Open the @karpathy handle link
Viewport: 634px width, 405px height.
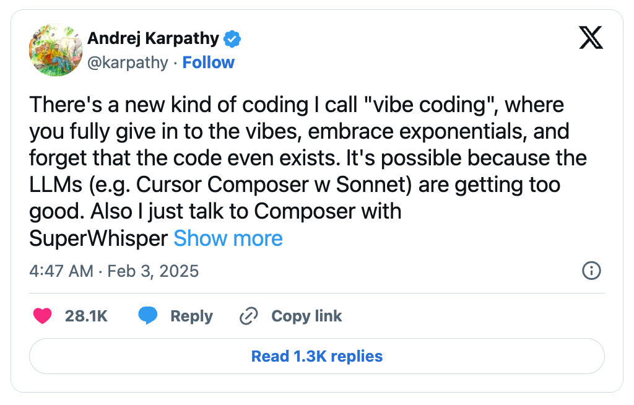(x=128, y=63)
